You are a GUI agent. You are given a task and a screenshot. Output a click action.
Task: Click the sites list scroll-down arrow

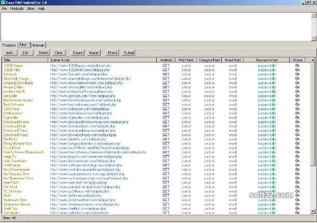tap(312, 212)
